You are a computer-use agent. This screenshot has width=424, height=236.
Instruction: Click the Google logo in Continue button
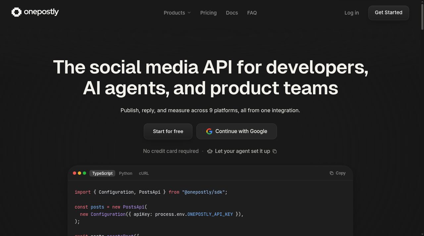click(209, 131)
